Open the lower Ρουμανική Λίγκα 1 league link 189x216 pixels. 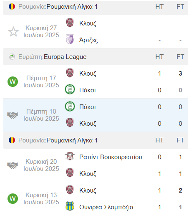pos(72,140)
